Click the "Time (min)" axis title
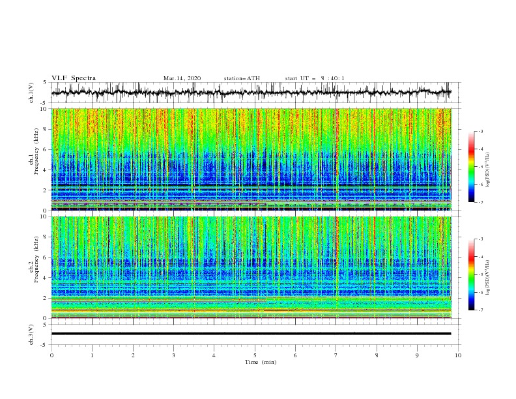This screenshot has height=399, width=516. pos(261,362)
